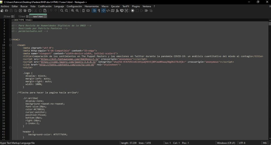Click the Undo arrow icon
This screenshot has height=145, width=271.
(51, 11)
